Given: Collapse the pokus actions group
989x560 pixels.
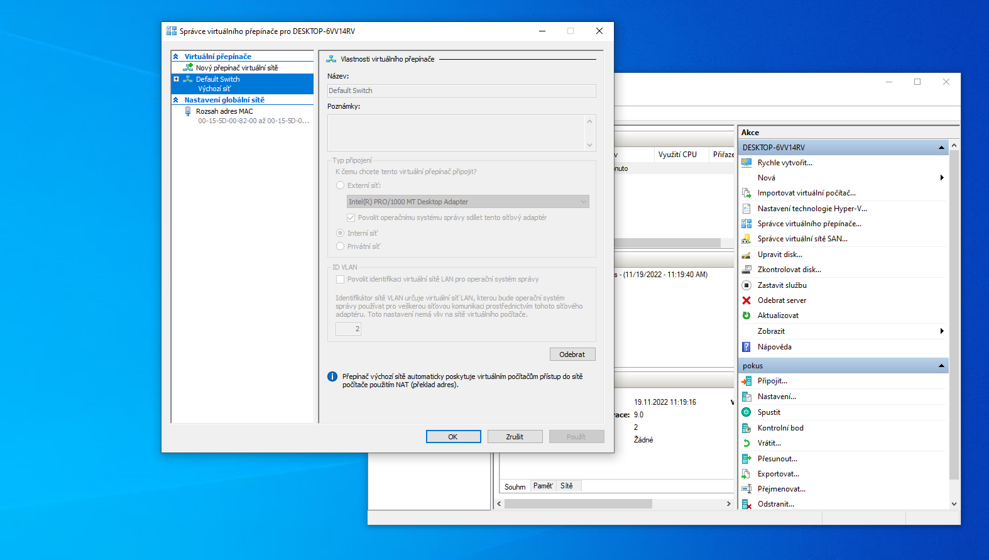Looking at the screenshot, I should 941,366.
